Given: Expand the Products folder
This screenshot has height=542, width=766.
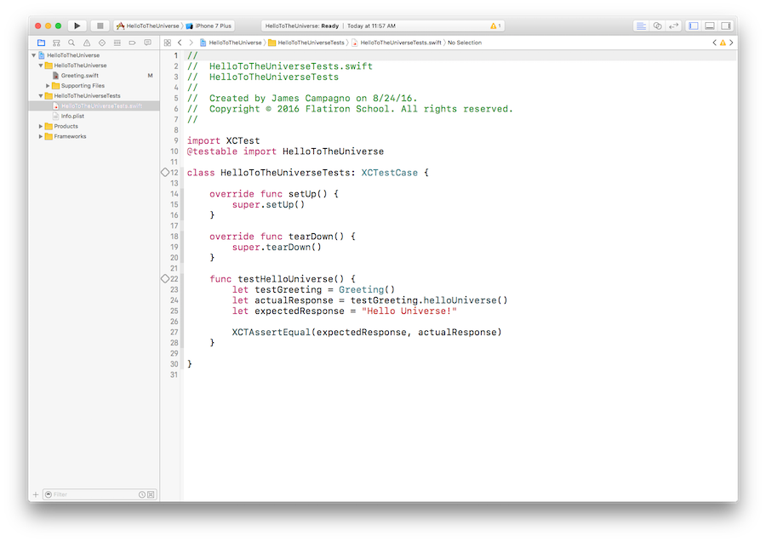Looking at the screenshot, I should (41, 127).
